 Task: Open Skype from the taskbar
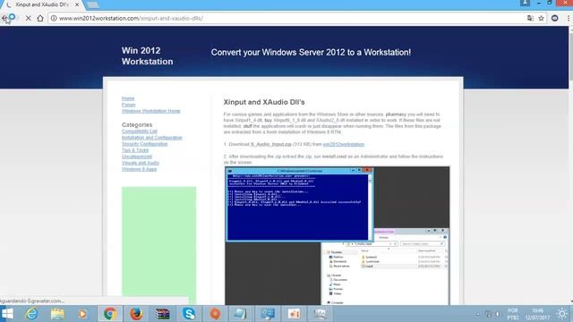[x=189, y=314]
